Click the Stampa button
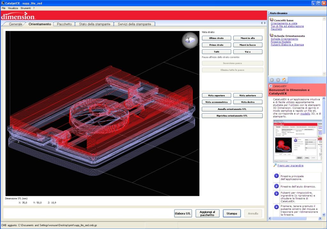 pyautogui.click(x=232, y=214)
